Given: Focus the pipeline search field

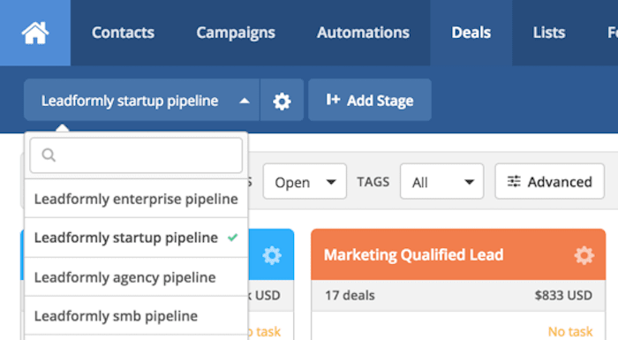Looking at the screenshot, I should pyautogui.click(x=136, y=155).
